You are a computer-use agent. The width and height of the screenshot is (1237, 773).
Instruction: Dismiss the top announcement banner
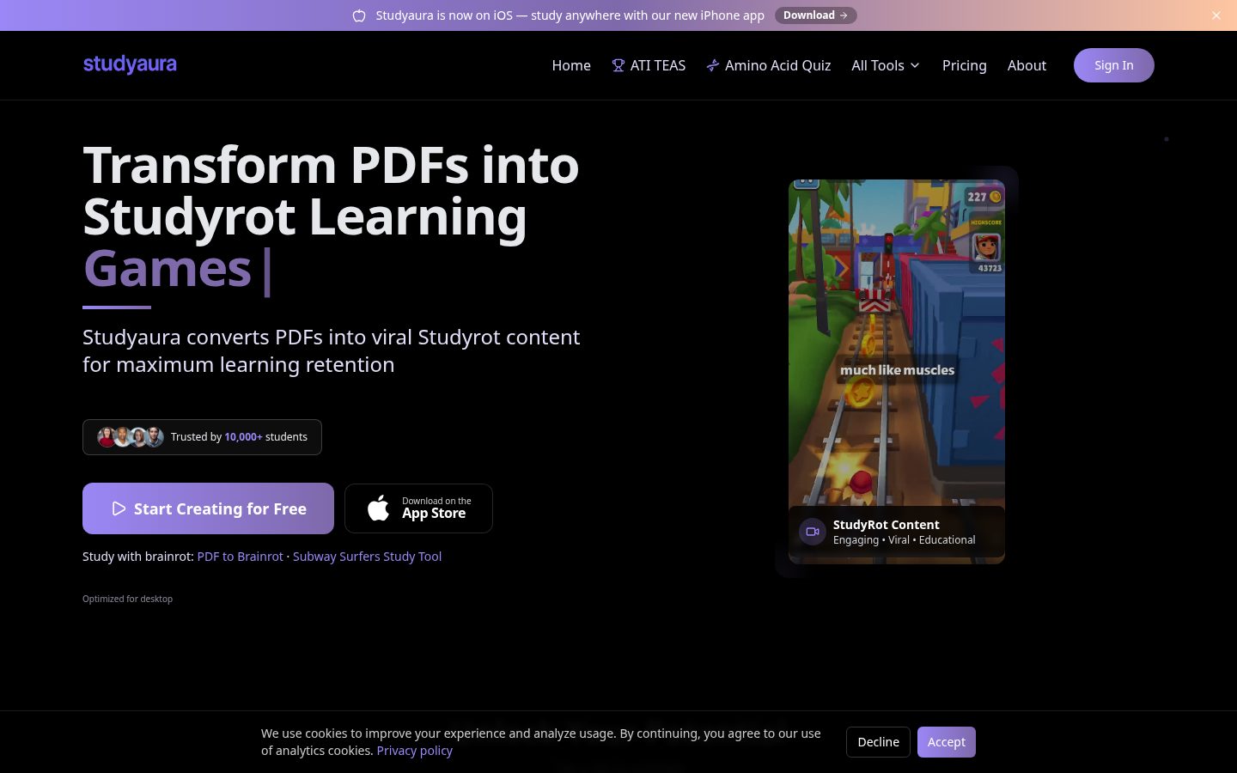(1216, 15)
